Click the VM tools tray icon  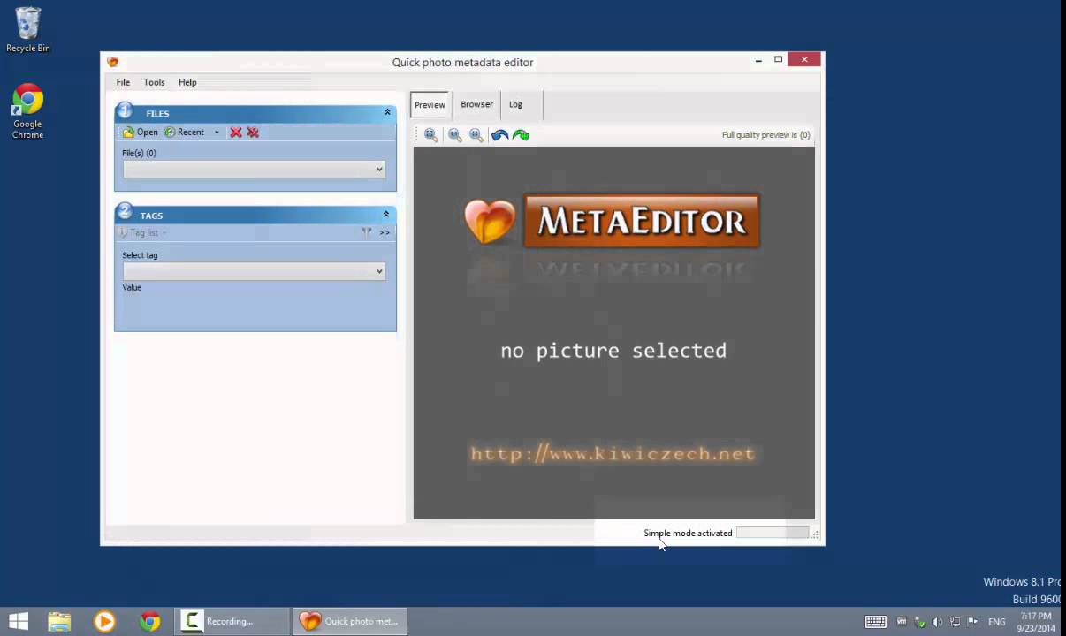(x=902, y=622)
